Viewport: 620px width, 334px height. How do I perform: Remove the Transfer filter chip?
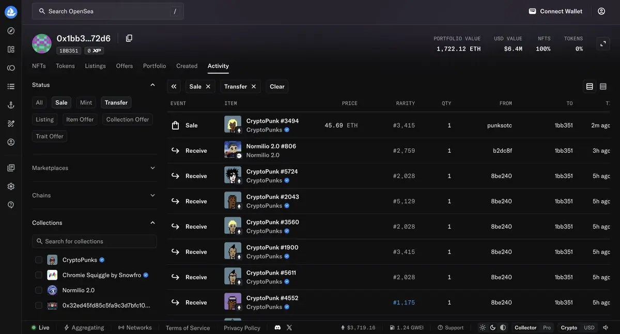254,87
